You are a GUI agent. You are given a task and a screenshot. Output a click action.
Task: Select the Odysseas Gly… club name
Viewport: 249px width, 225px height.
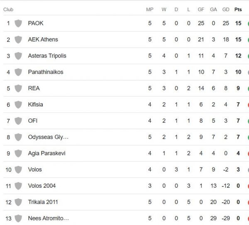click(48, 137)
